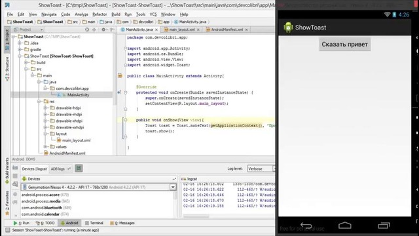The width and height of the screenshot is (419, 236).
Task: Select com.android.calendar process
Action: coord(45,214)
